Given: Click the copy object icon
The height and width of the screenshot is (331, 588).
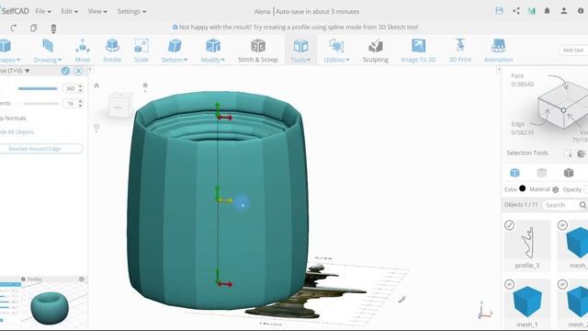Looking at the screenshot, I should (x=33, y=28).
